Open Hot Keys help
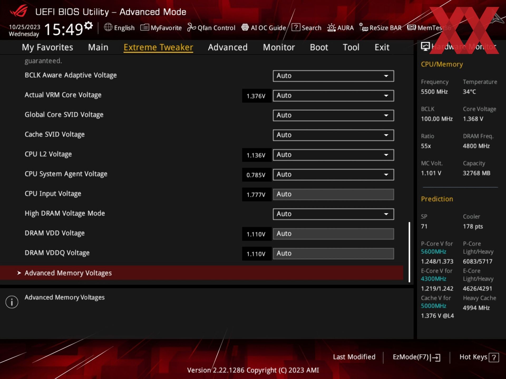This screenshot has width=506, height=379. [479, 357]
